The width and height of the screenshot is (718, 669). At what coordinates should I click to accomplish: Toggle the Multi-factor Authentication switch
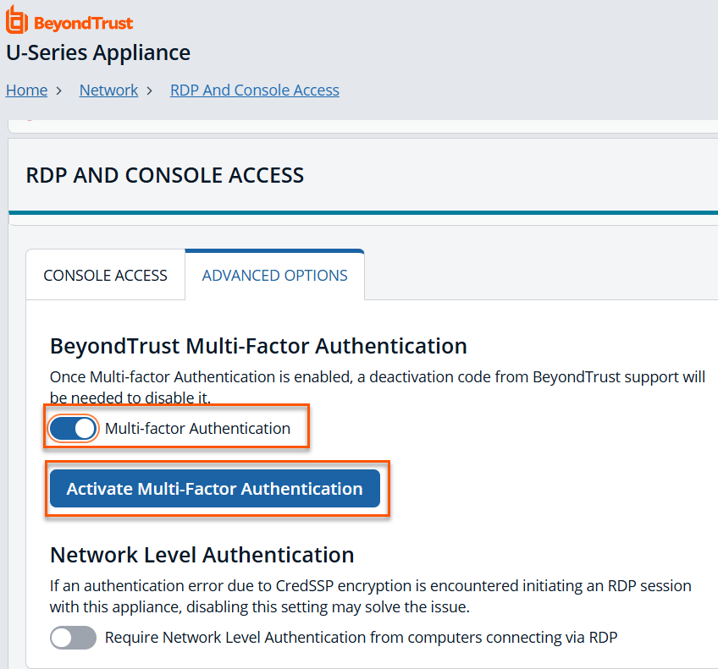74,429
